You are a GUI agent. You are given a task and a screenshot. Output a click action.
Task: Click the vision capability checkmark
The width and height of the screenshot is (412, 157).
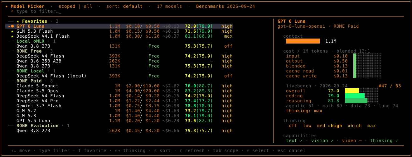tap(332, 141)
